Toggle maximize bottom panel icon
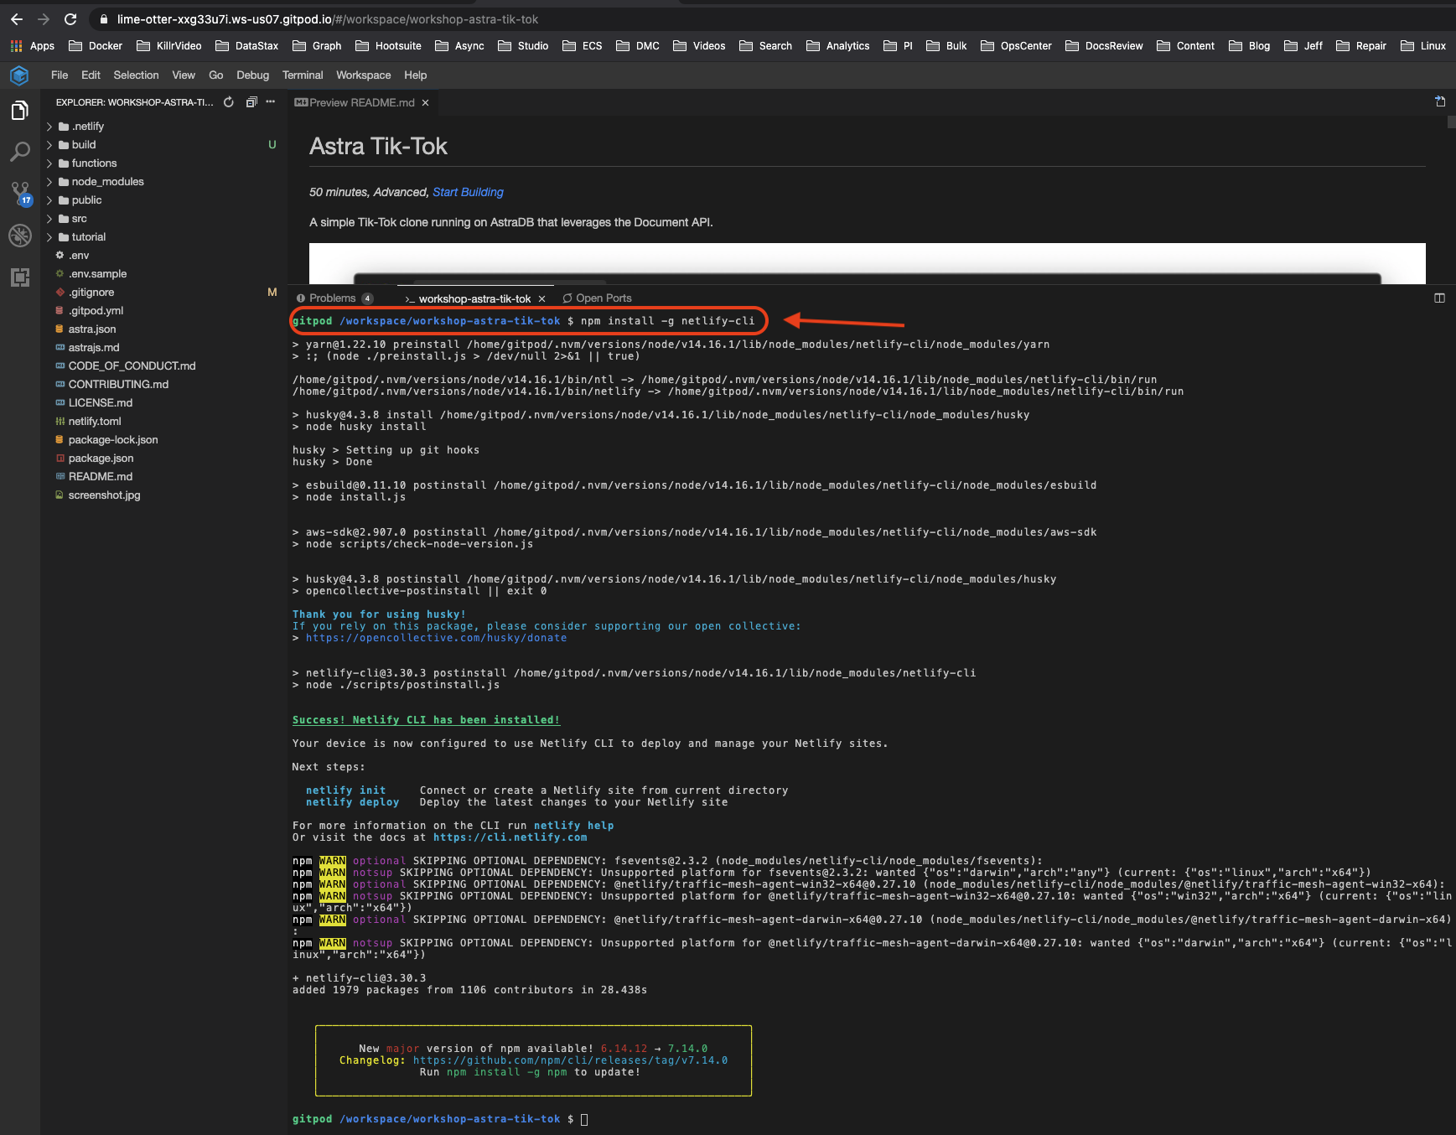1456x1135 pixels. pyautogui.click(x=1439, y=298)
